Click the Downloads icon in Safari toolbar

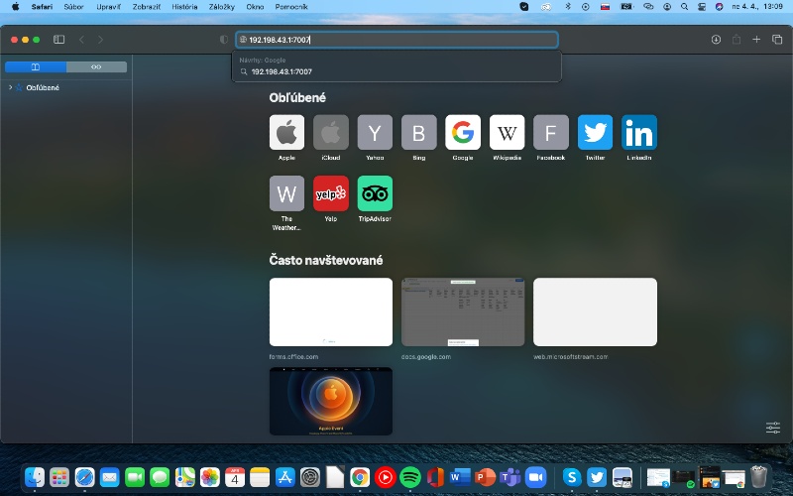pyautogui.click(x=716, y=40)
